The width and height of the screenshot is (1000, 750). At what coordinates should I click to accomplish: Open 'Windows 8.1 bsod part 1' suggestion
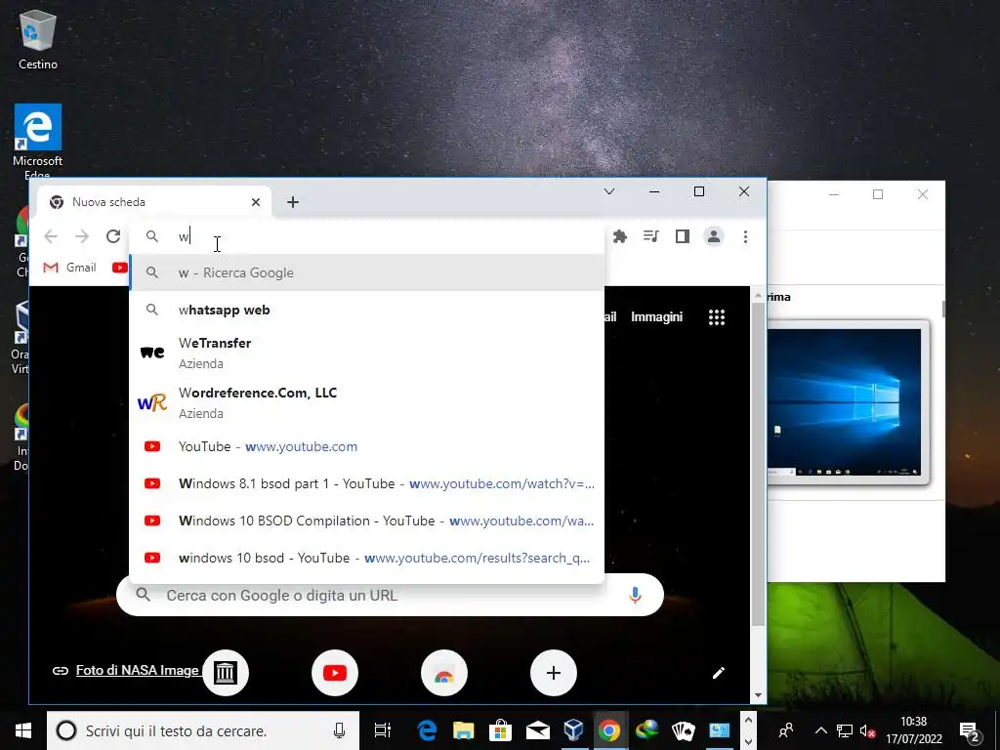(367, 483)
